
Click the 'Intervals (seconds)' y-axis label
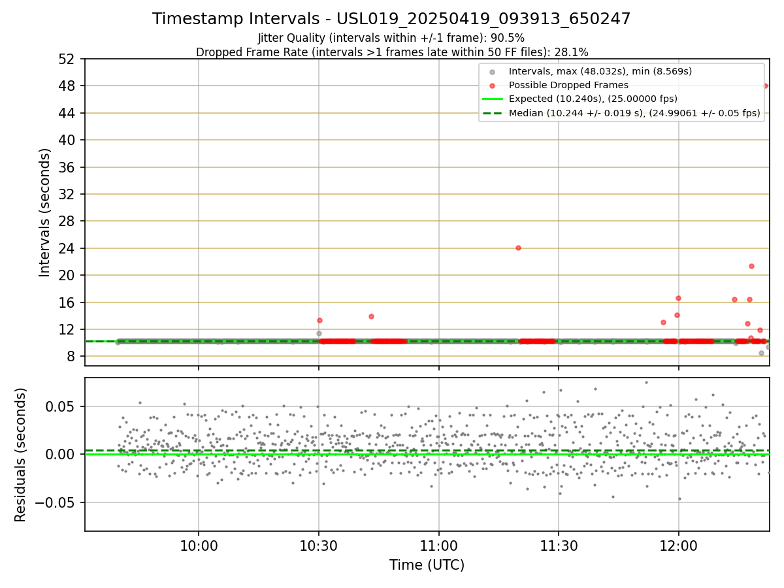[44, 212]
